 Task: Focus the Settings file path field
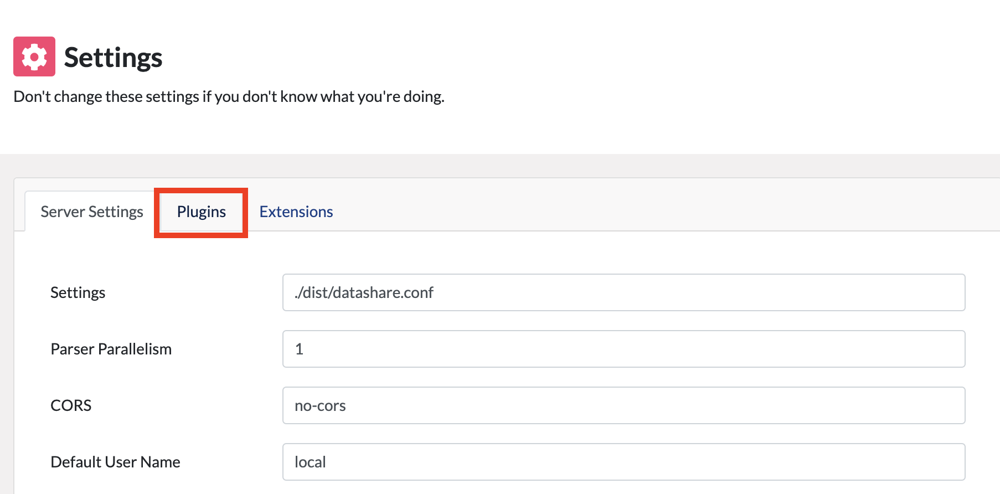(623, 292)
